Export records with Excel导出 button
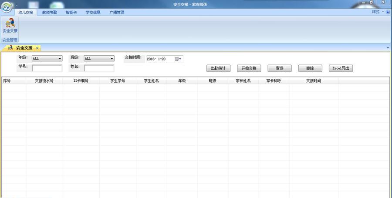392x198 pixels. coord(341,68)
